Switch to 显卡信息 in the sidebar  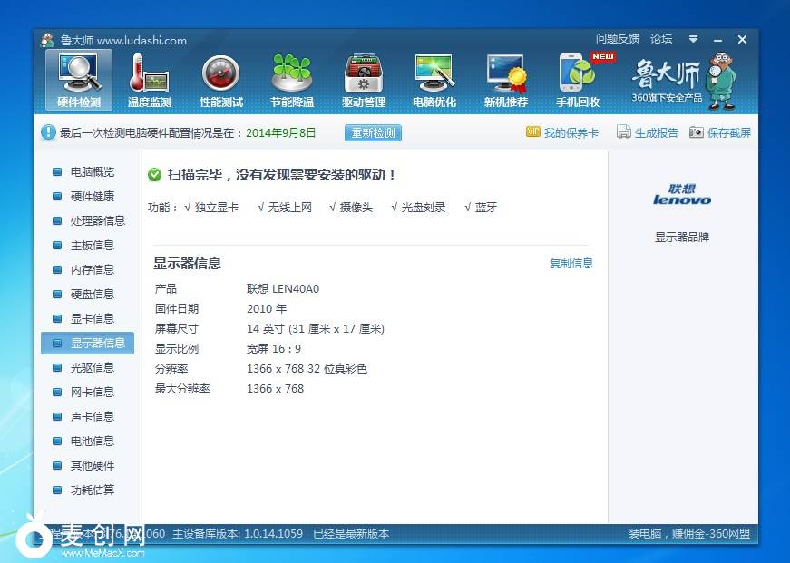coord(92,319)
